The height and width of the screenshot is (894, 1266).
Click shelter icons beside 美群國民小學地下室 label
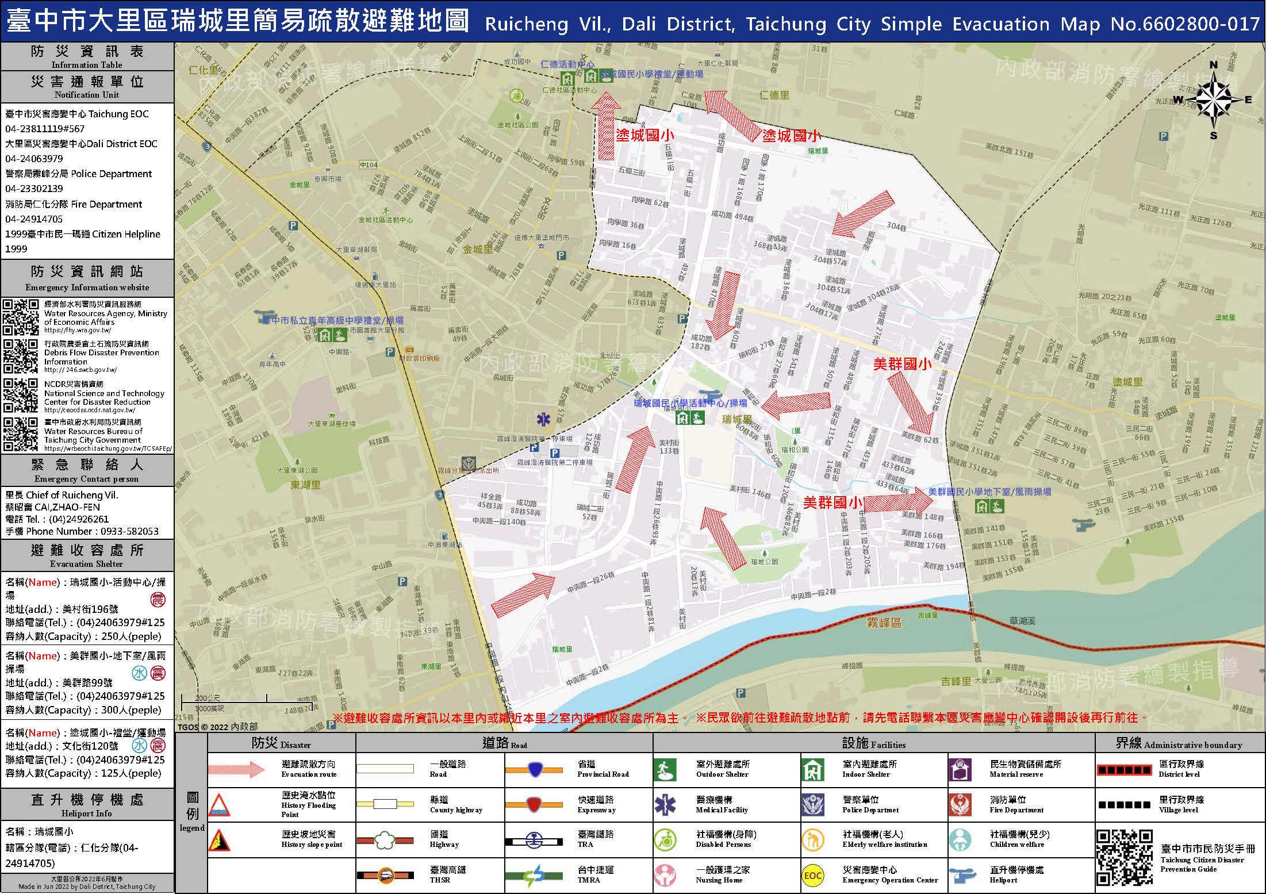(989, 507)
